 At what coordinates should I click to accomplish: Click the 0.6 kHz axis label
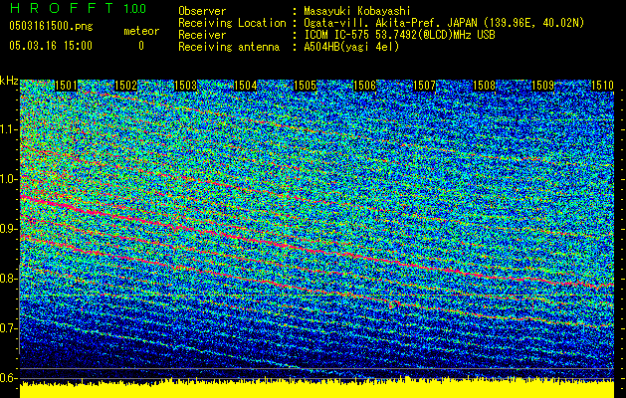[x=9, y=378]
